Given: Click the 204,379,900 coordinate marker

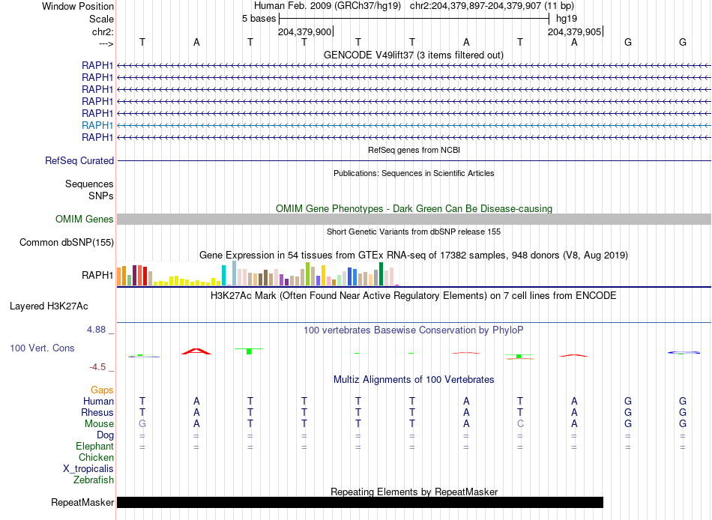Looking at the screenshot, I should pos(305,31).
